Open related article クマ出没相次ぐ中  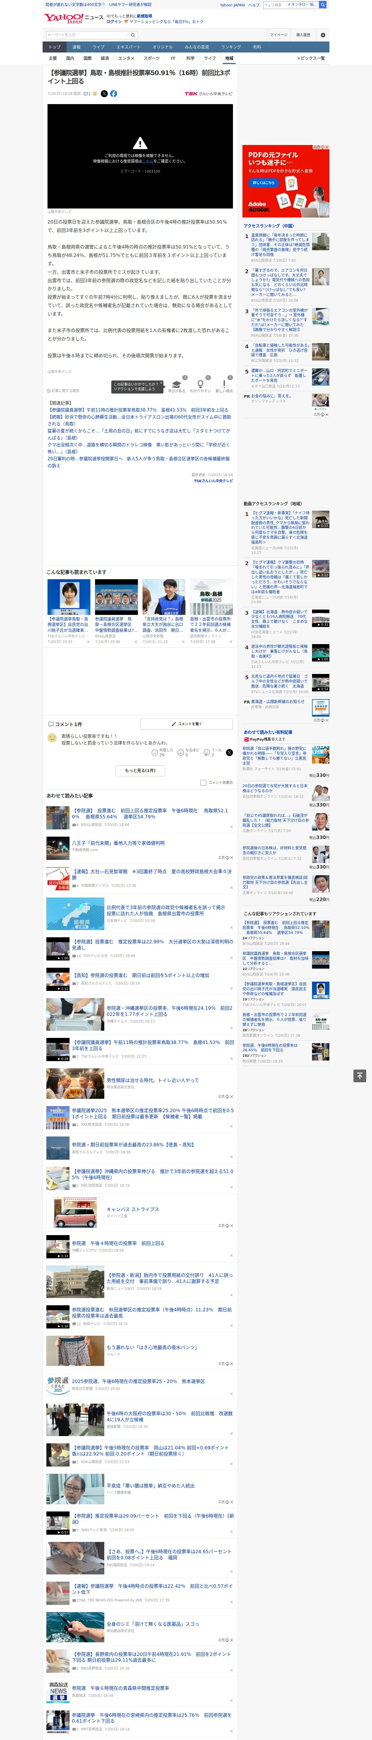coord(138,449)
